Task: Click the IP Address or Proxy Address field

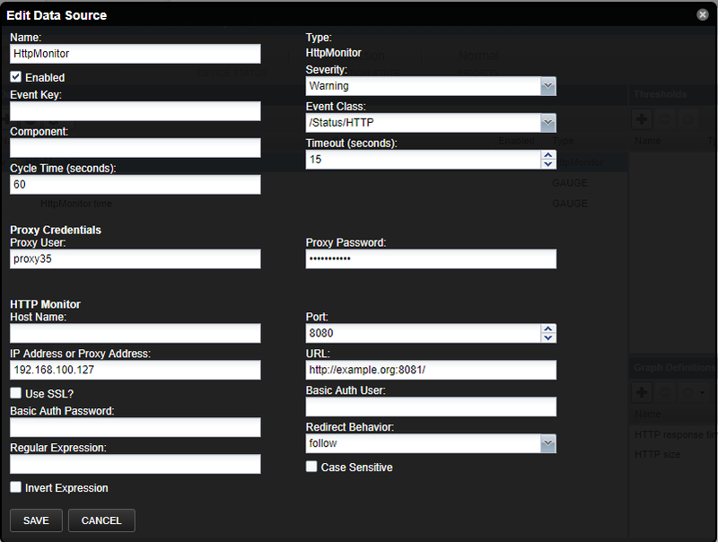Action: [136, 370]
